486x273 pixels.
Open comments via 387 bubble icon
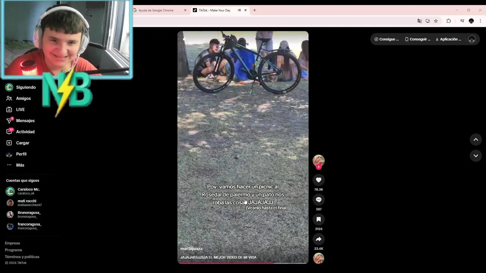point(319,200)
